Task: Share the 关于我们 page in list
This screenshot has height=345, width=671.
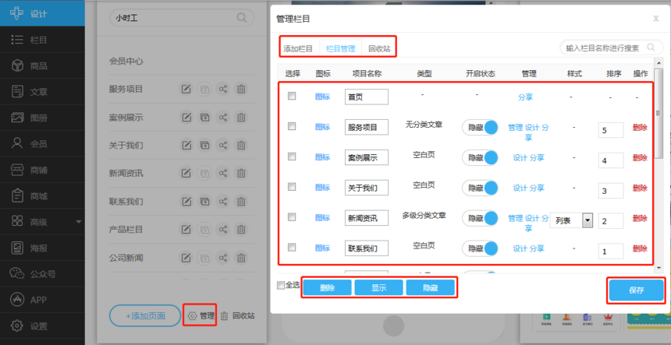Action: pos(223,145)
